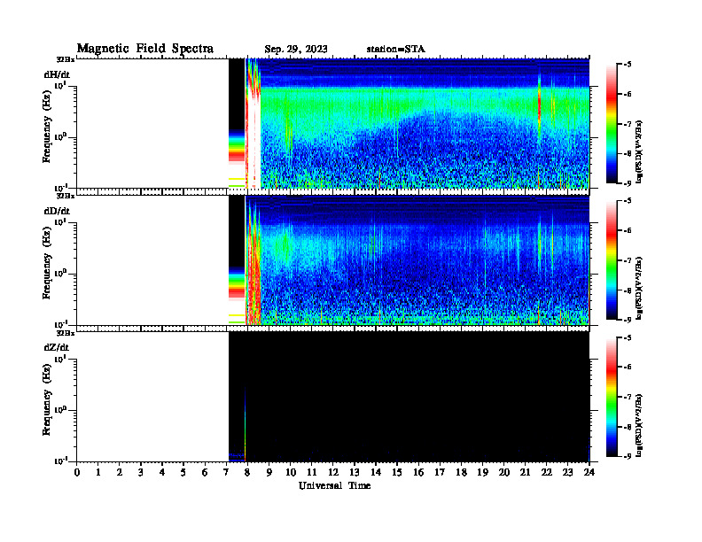Click hour tick label "20" on time axis
Image resolution: width=702 pixels, height=542 pixels.
click(504, 473)
